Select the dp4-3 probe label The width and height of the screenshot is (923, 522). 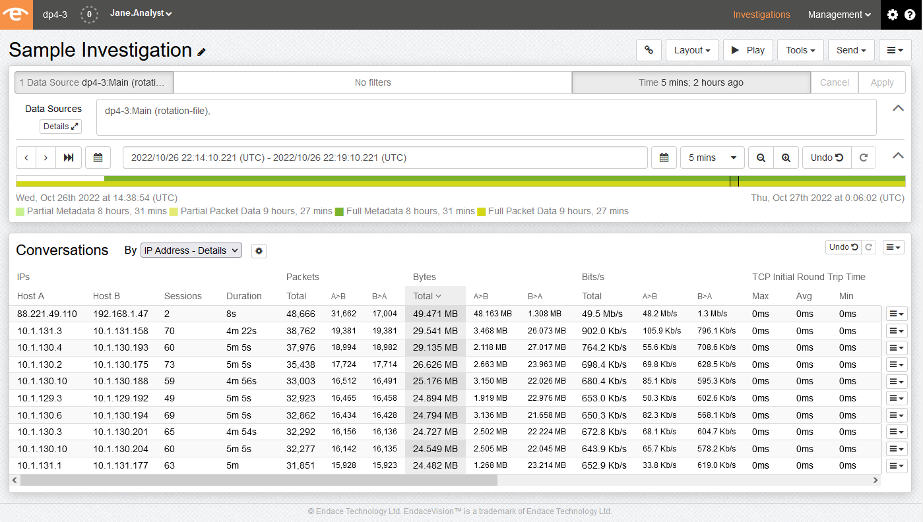point(55,14)
